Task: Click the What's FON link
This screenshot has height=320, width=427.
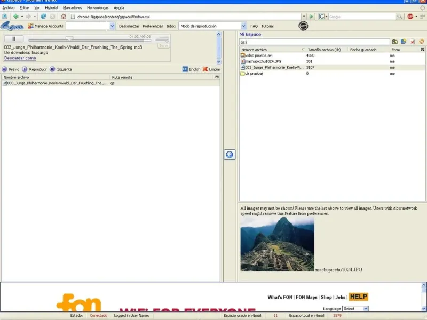Action: (280, 297)
